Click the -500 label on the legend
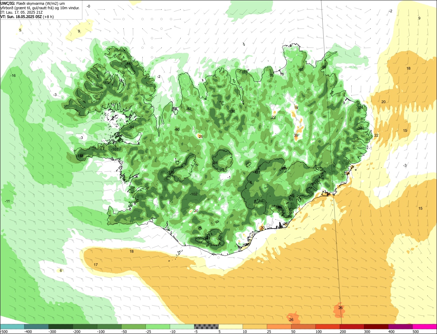 (x=4, y=332)
